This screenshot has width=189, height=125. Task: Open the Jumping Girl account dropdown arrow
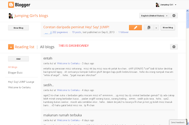175,5
